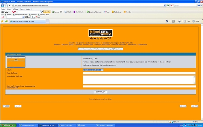Open Questions/Réponses toolbar button

pyautogui.click(x=94, y=12)
